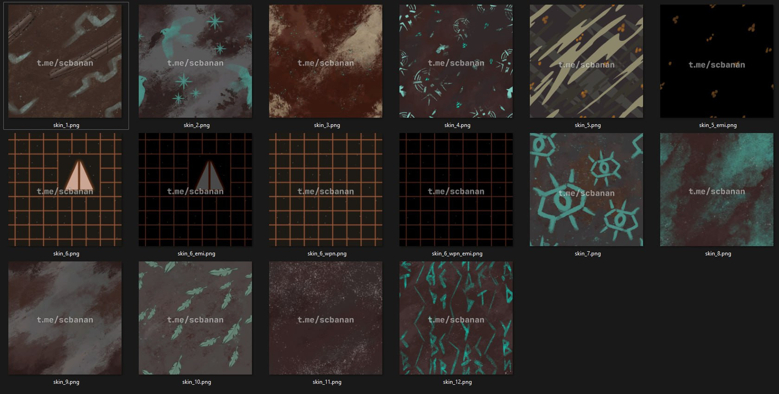Click the skin_1.png file name
The width and height of the screenshot is (779, 394).
click(66, 125)
